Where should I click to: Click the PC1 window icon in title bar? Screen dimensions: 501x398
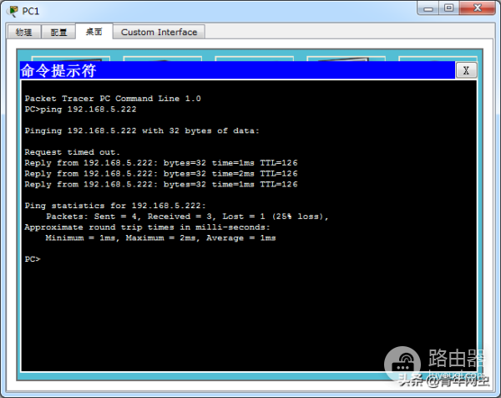[x=13, y=11]
